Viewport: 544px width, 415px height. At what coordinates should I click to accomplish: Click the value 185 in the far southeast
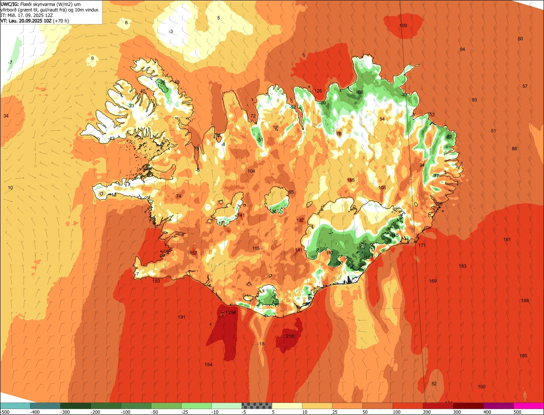click(x=523, y=355)
